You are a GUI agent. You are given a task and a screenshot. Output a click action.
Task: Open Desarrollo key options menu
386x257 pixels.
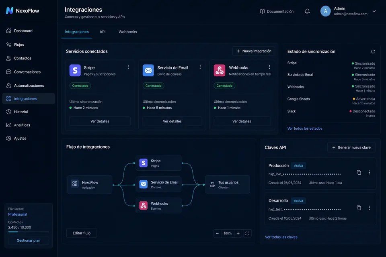369,208
